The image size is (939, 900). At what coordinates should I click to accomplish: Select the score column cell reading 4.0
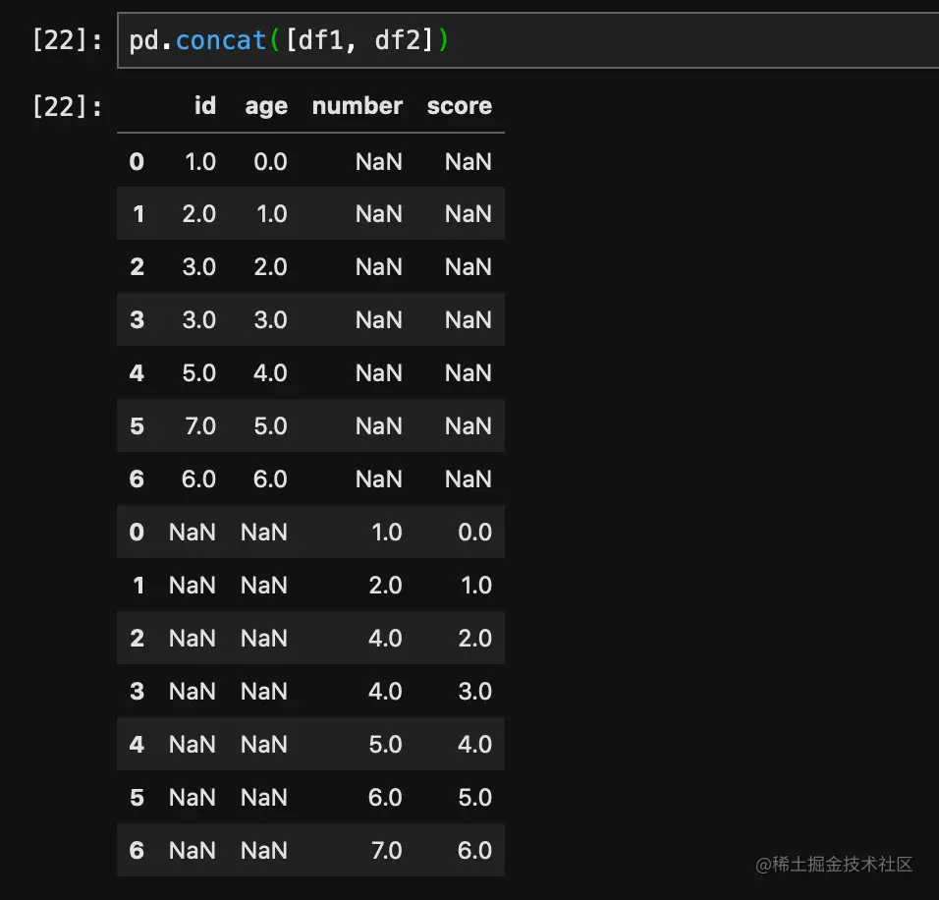click(474, 744)
